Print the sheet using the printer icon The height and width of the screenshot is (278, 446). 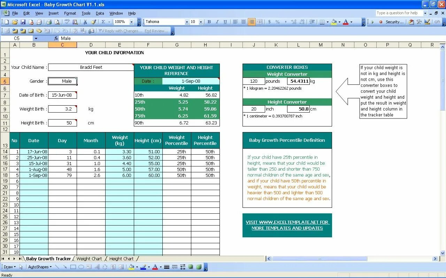[x=49, y=22]
